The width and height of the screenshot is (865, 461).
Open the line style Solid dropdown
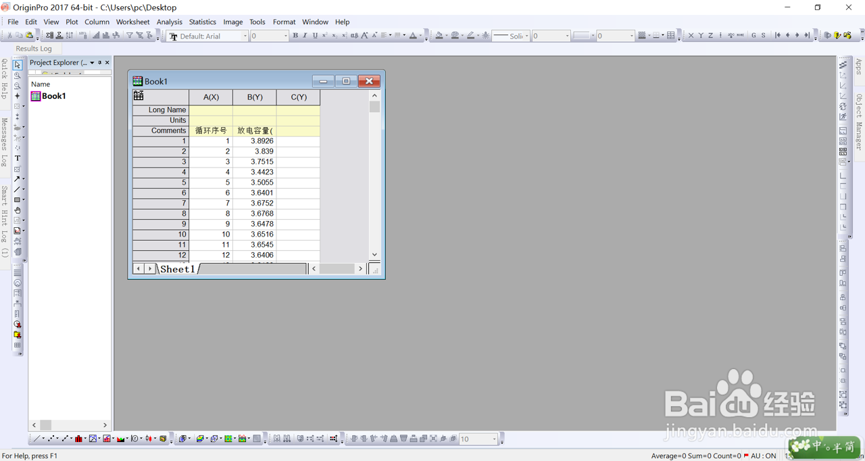526,36
